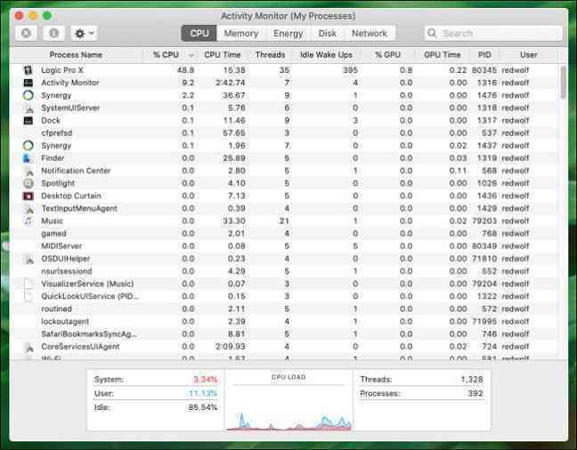Click the Music app icon

pos(28,221)
